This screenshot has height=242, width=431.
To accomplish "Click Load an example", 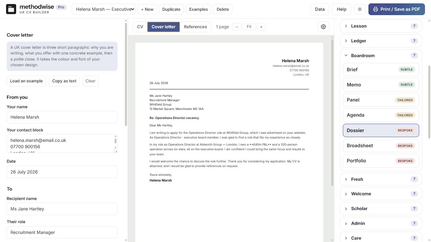I will [x=26, y=81].
